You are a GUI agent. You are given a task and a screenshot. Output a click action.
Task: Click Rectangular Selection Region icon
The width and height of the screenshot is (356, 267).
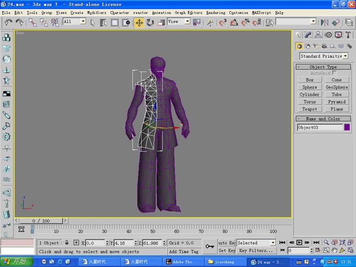[115, 23]
